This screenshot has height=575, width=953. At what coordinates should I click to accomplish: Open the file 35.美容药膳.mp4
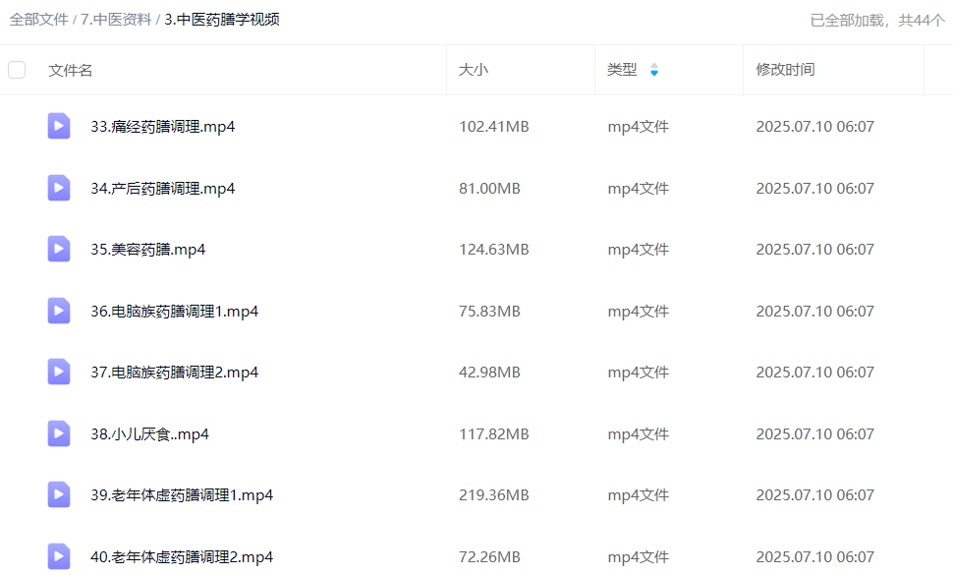[x=148, y=250]
